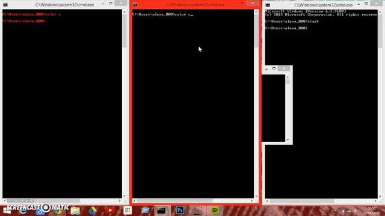
Task: Minimize the right cmd window
Action: point(359,4)
